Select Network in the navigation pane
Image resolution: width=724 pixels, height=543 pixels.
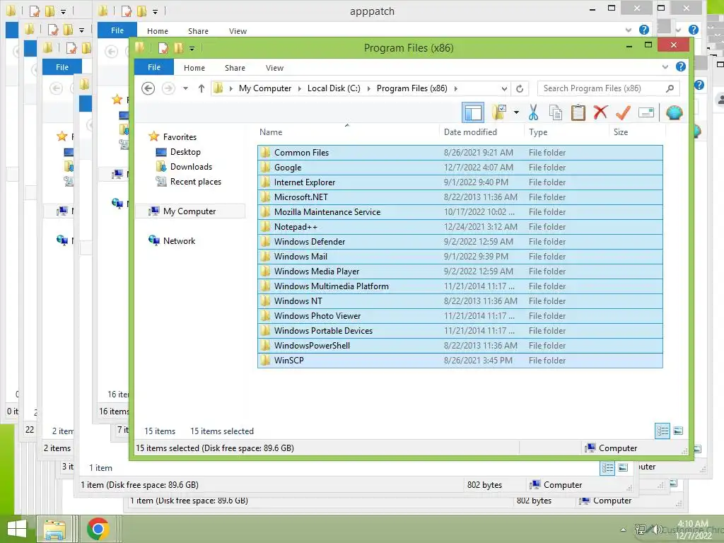pos(179,240)
